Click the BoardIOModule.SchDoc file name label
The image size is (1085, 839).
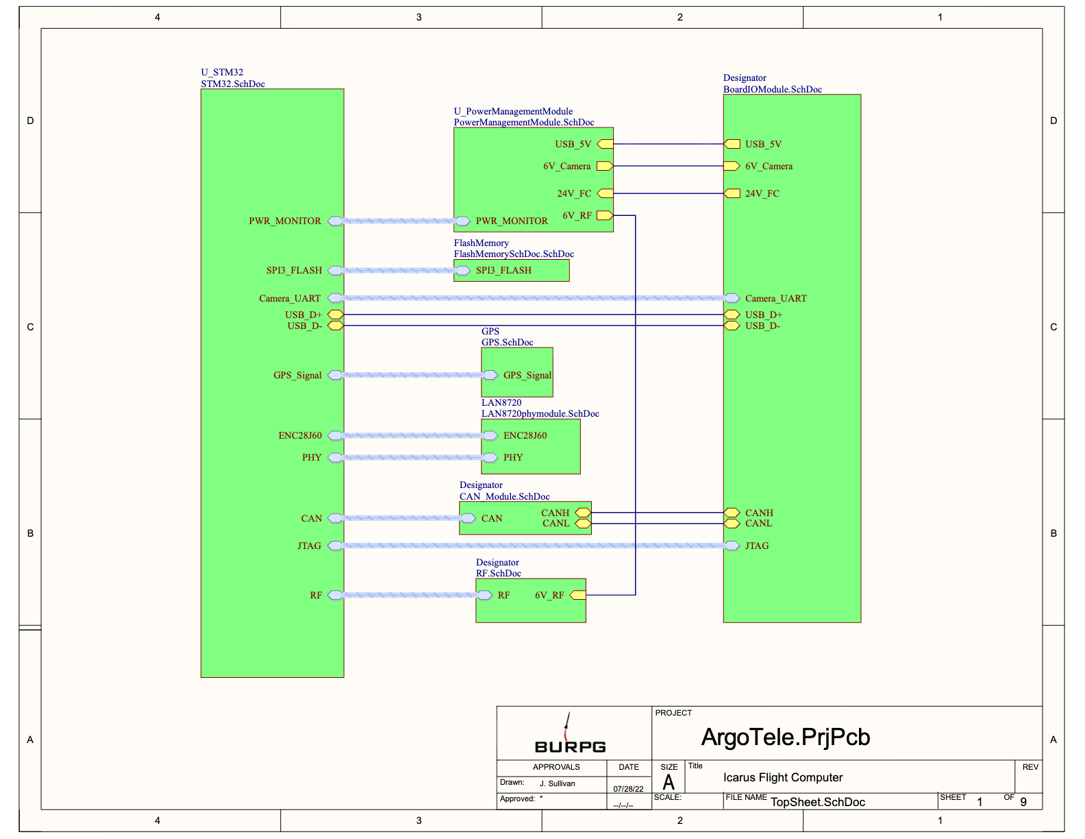coord(773,89)
